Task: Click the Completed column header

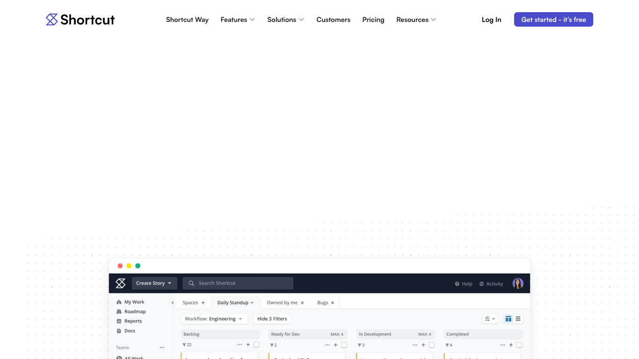Action: (483, 334)
